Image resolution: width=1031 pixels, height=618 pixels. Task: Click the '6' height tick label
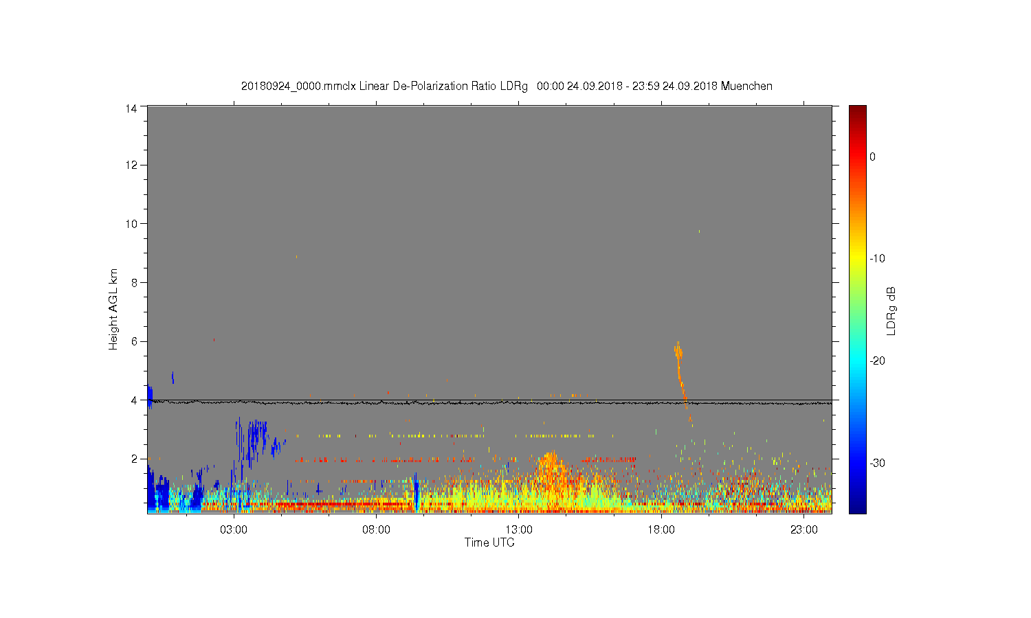134,341
